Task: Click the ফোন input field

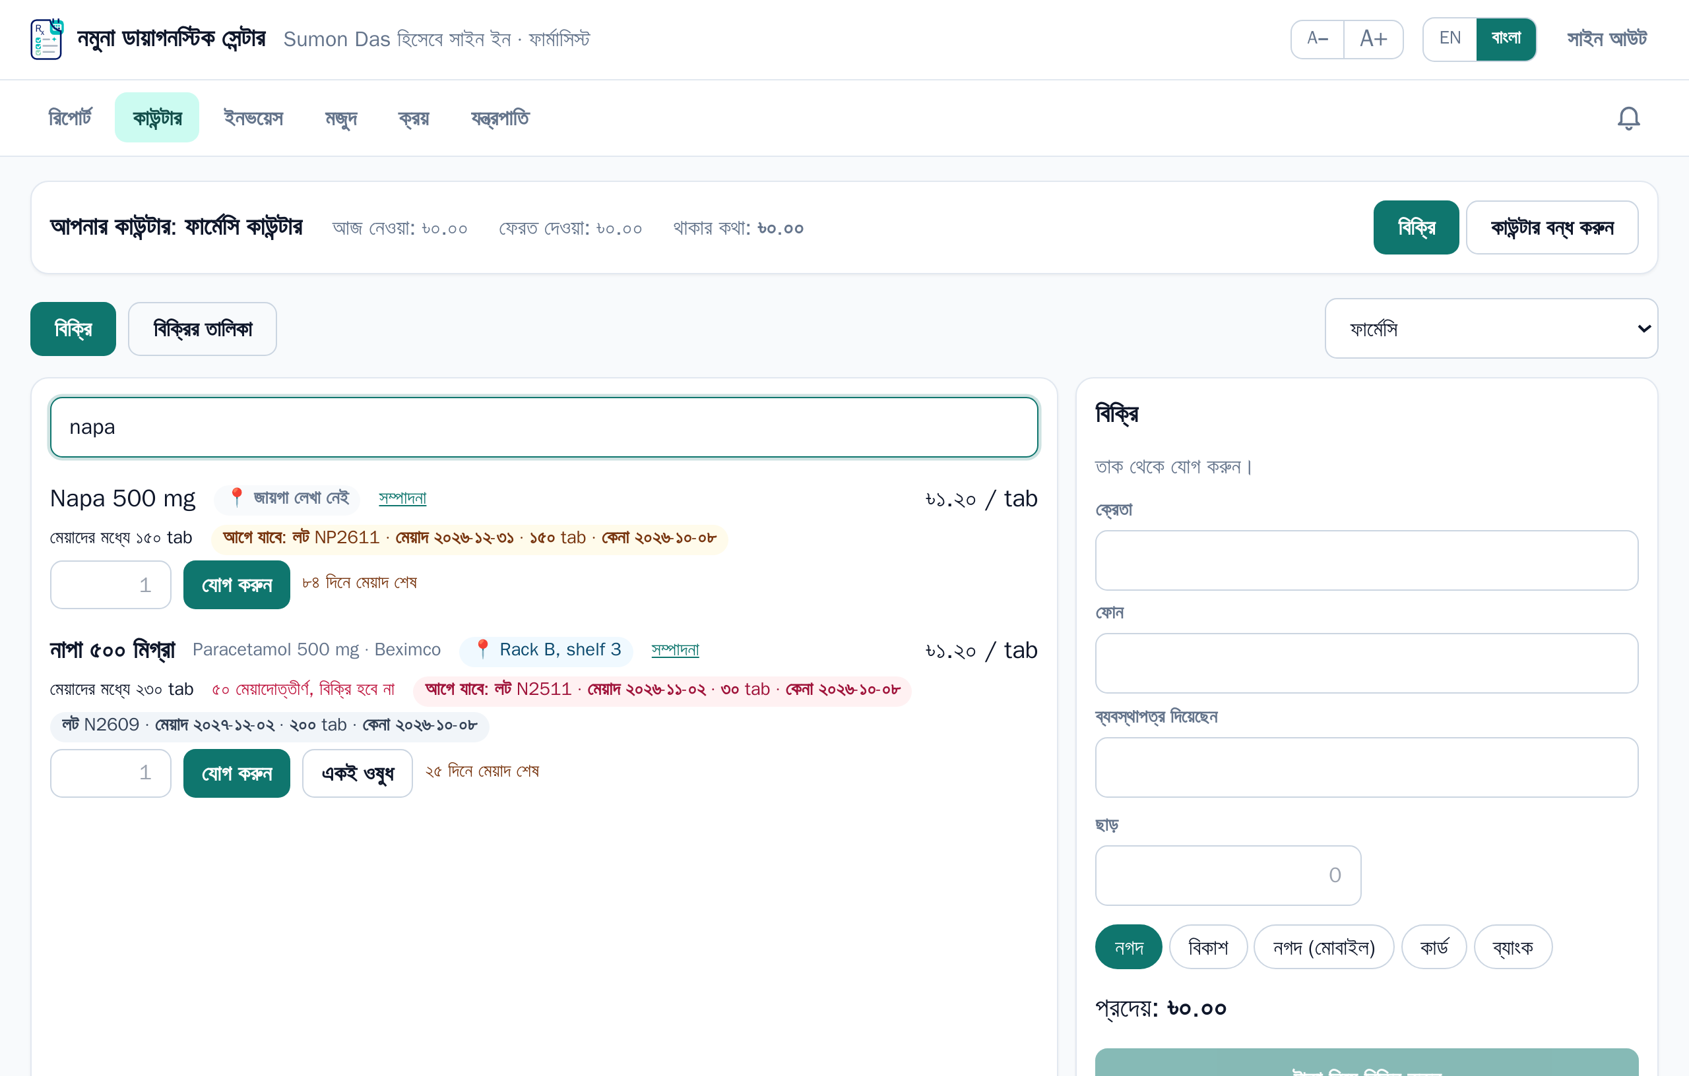Action: coord(1366,663)
